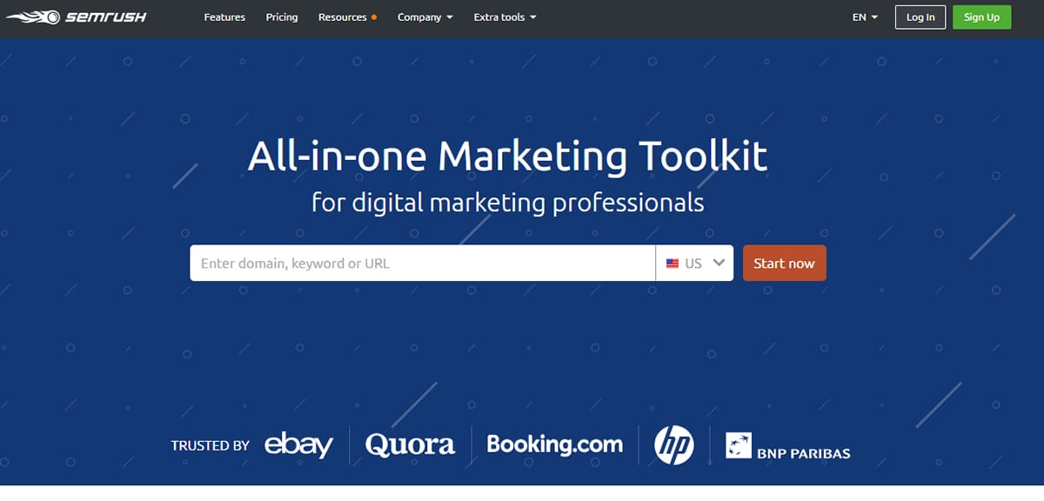The width and height of the screenshot is (1044, 501).
Task: Select the BNP Paribas logo
Action: click(788, 445)
